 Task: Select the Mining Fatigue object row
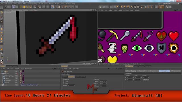(10, 76)
